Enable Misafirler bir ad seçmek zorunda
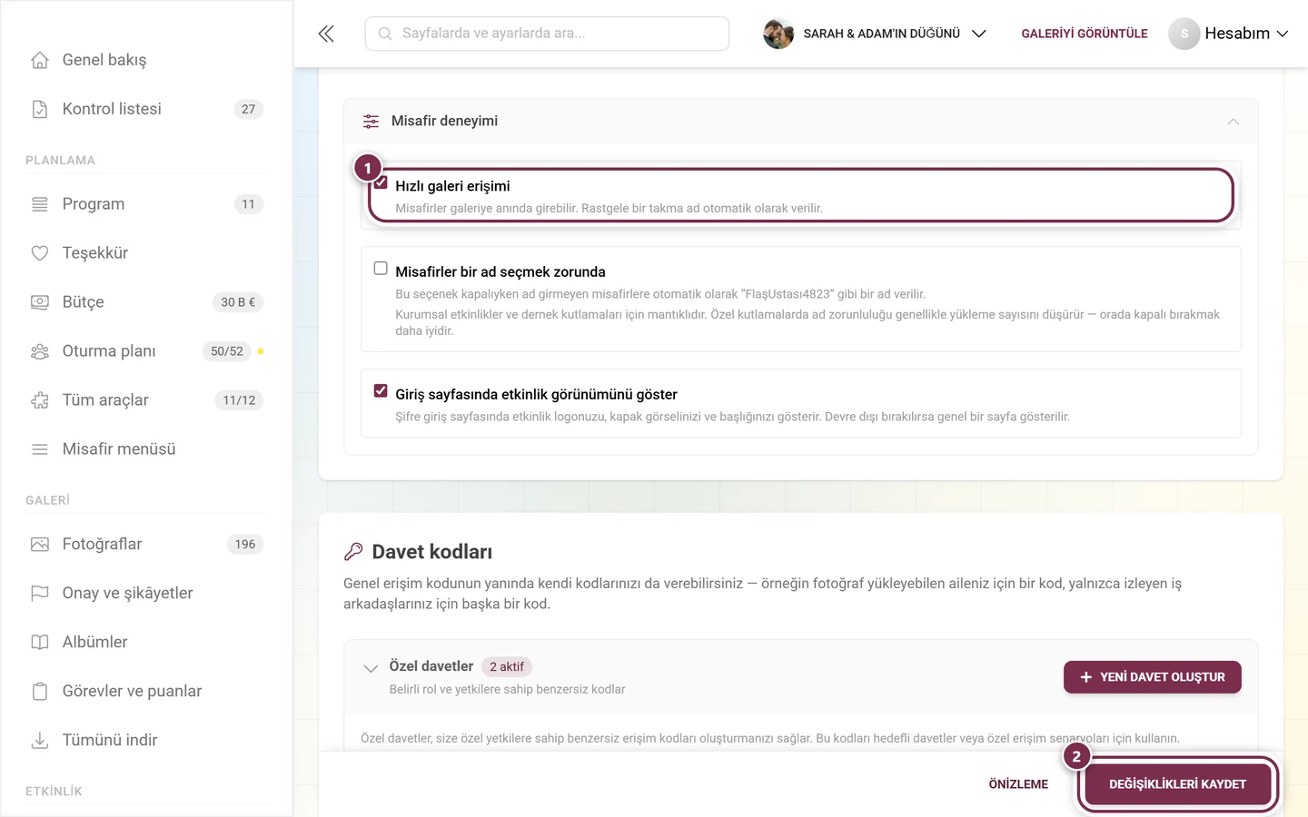 pos(381,269)
